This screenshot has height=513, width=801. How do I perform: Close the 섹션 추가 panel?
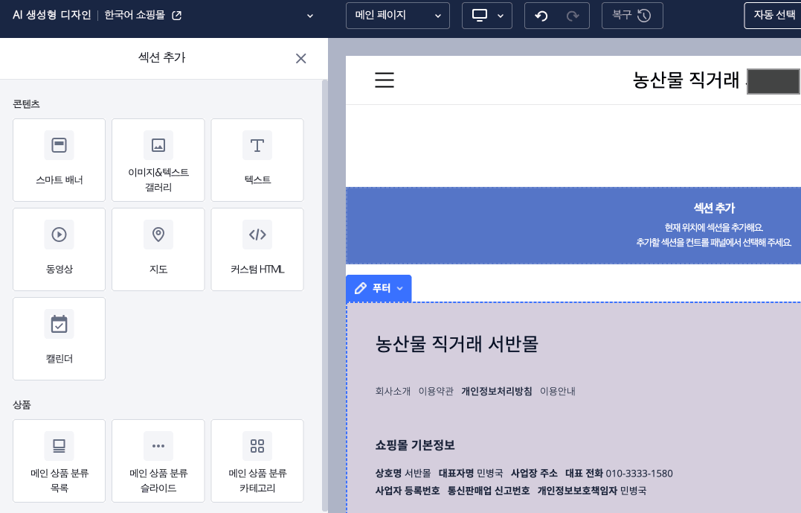(x=300, y=59)
